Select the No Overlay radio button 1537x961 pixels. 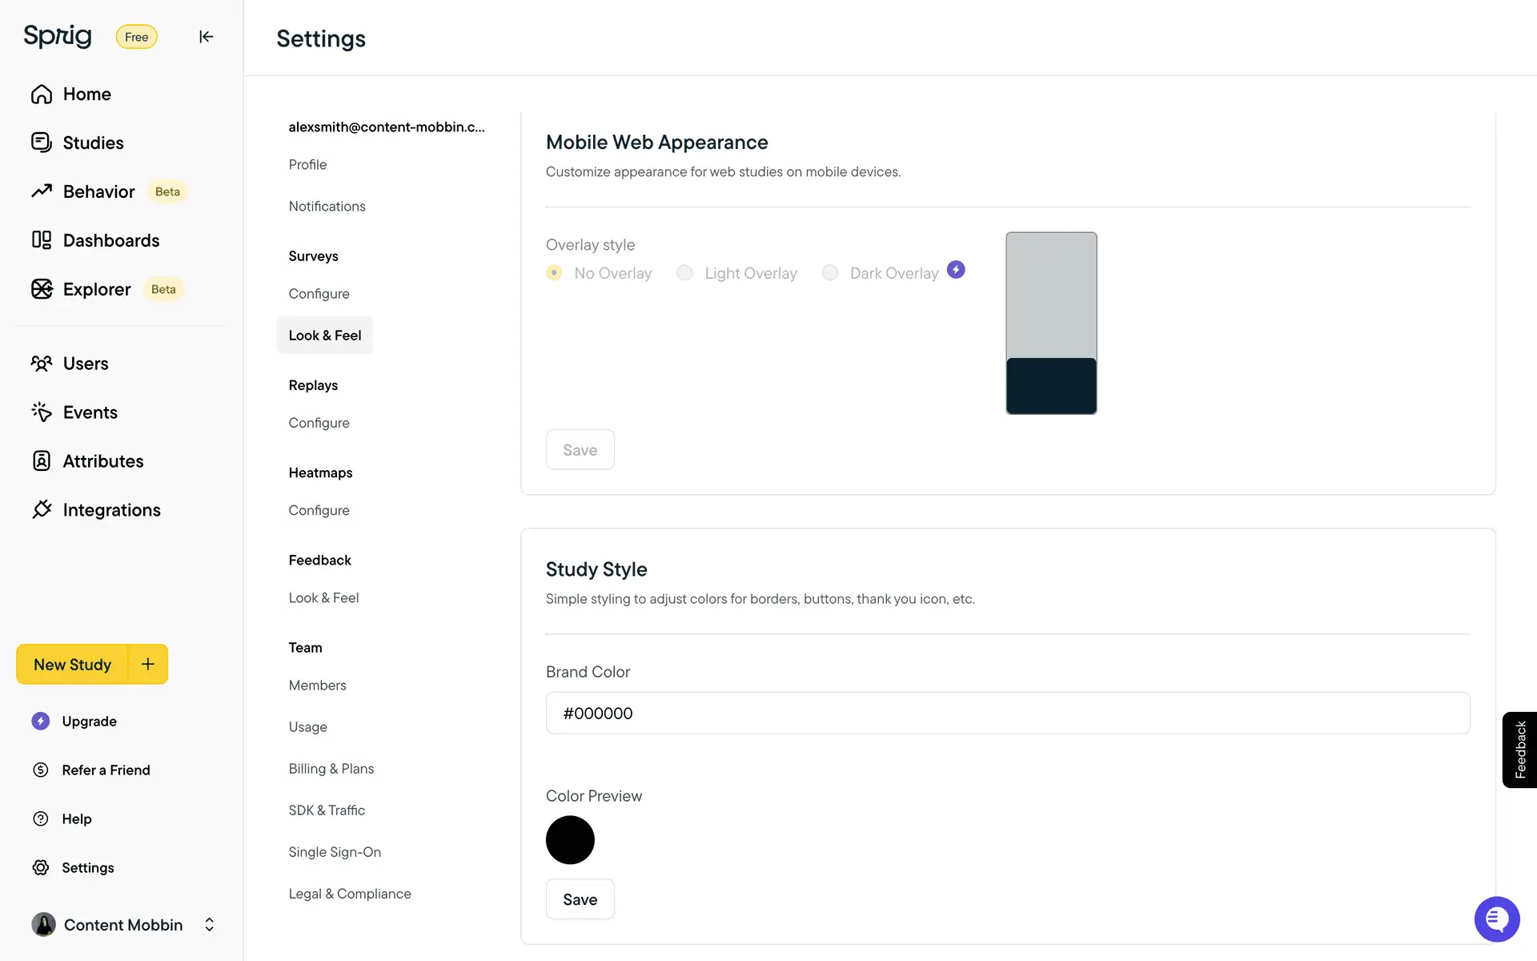click(553, 272)
